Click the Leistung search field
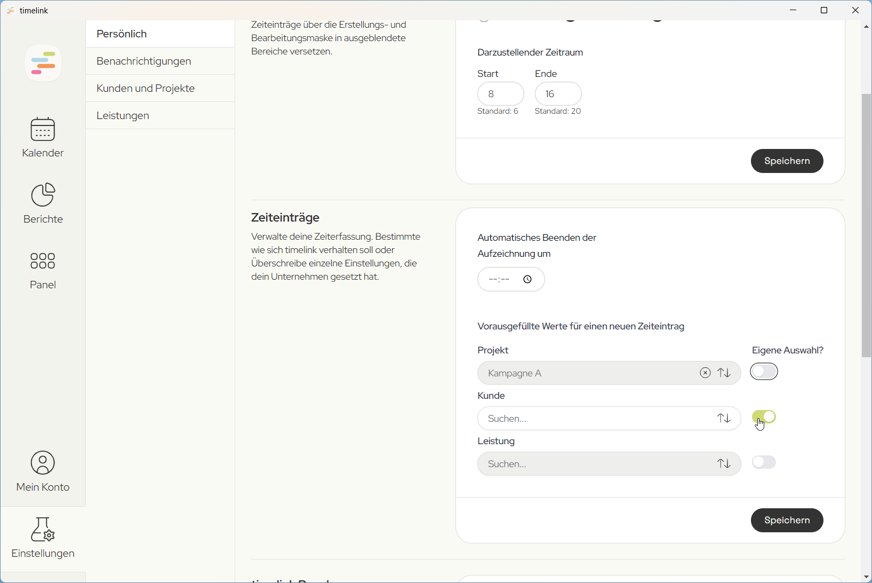This screenshot has height=583, width=872. (609, 464)
